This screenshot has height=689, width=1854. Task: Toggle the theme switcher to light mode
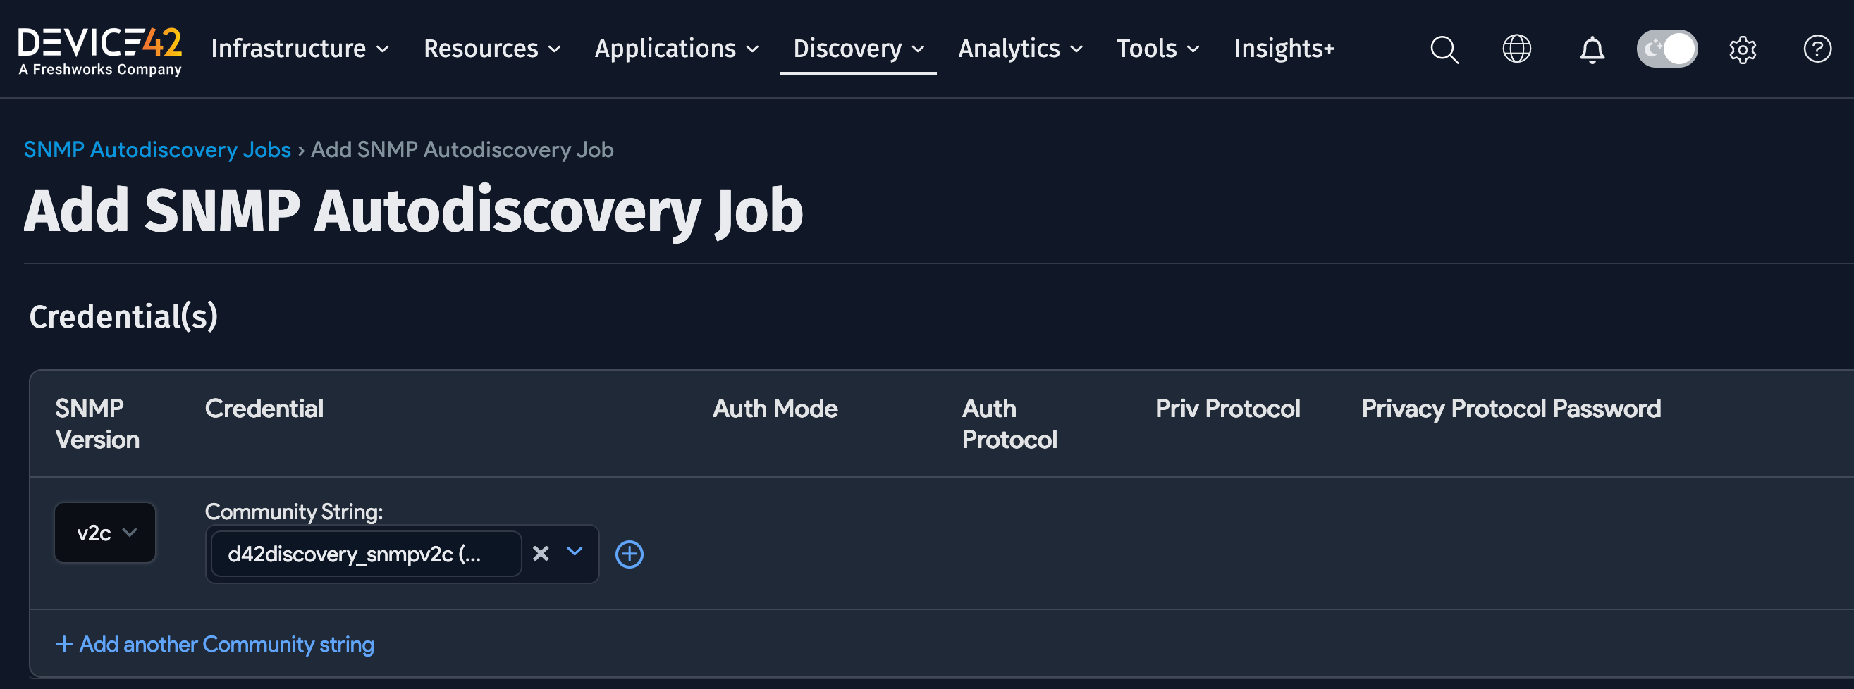(1667, 48)
